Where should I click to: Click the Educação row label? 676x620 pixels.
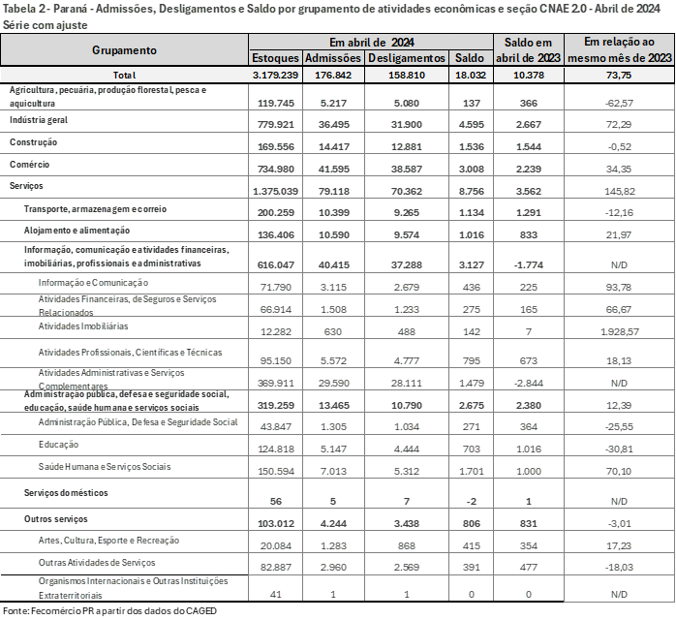[58, 444]
